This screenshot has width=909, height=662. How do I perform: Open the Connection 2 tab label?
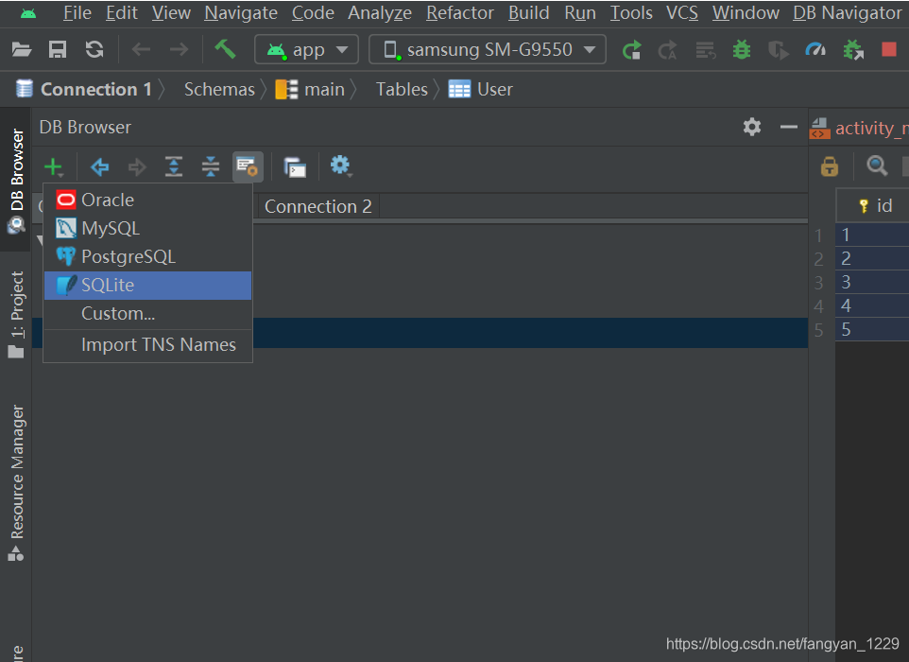(x=317, y=206)
